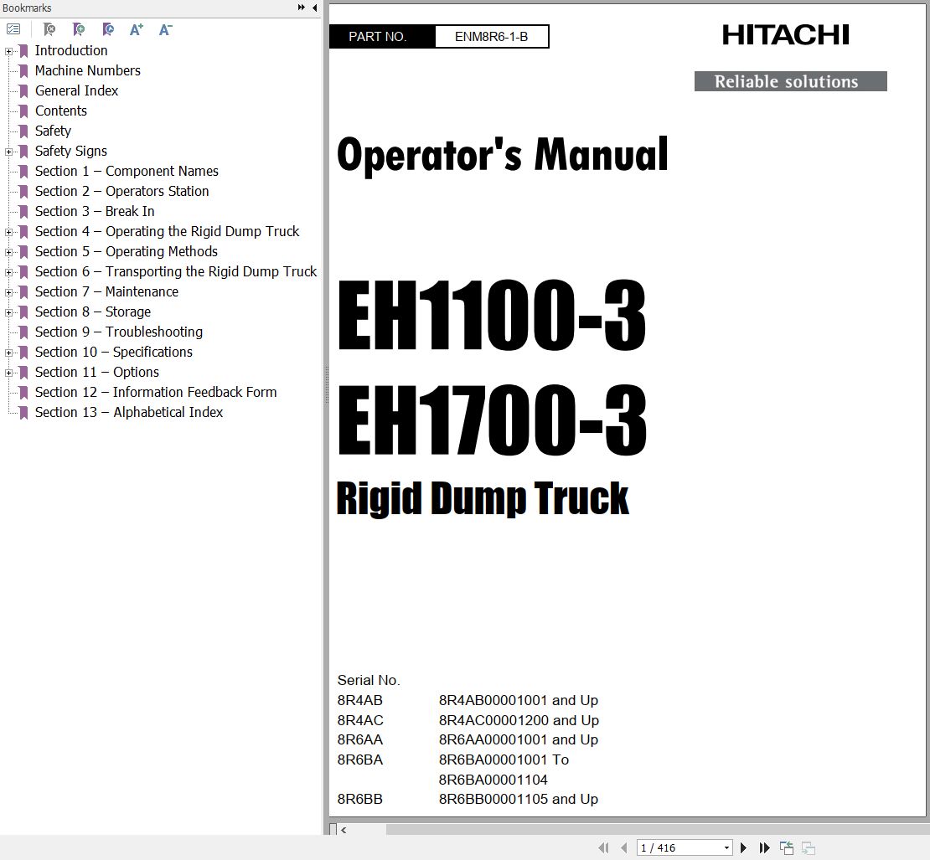
Task: Open the General Index bookmark
Action: tap(76, 90)
